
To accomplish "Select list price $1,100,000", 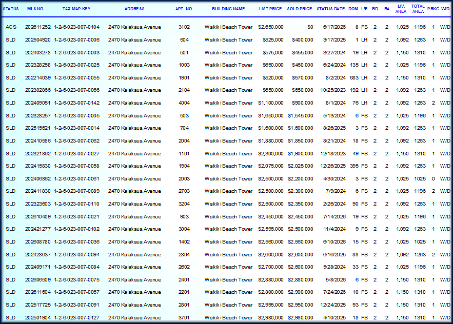I will 271,103.
